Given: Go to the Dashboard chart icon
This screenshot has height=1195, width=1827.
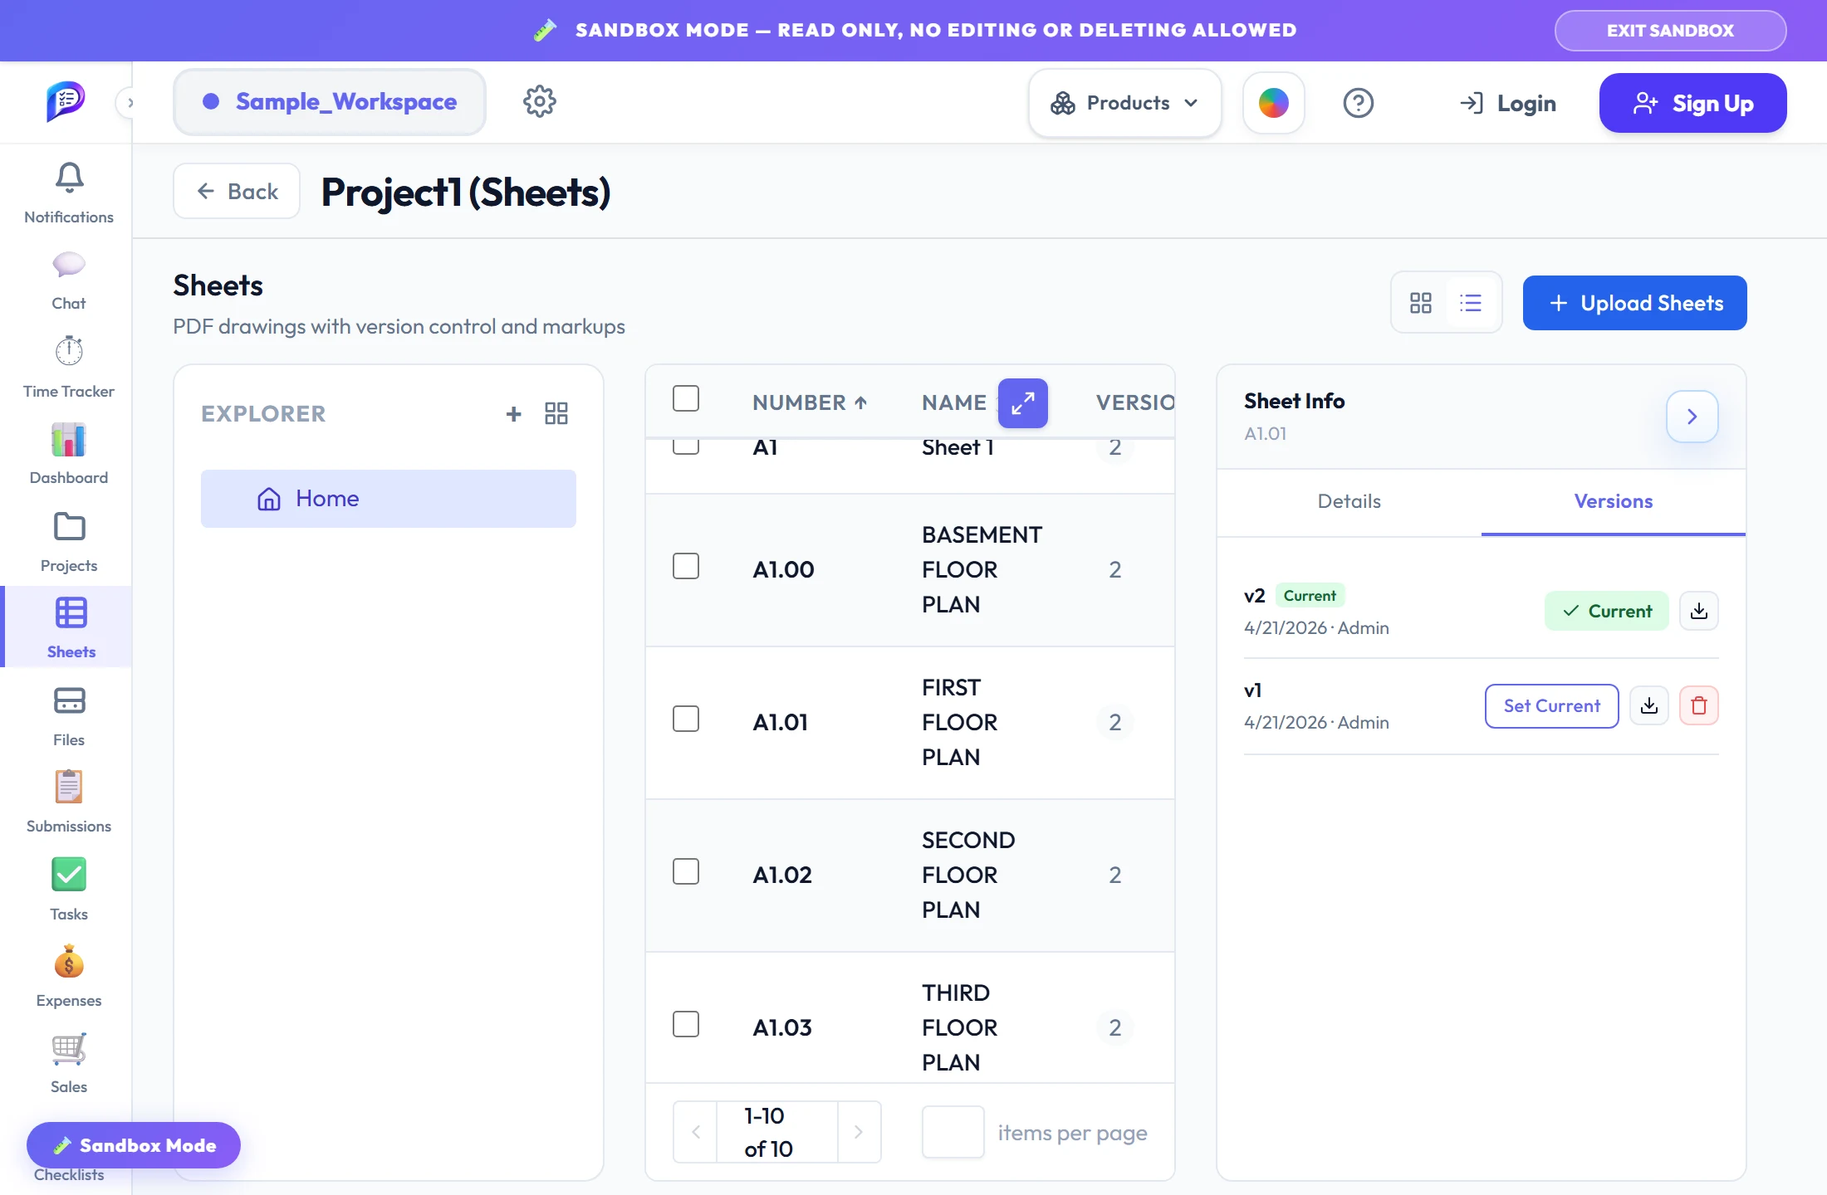Looking at the screenshot, I should coord(69,453).
